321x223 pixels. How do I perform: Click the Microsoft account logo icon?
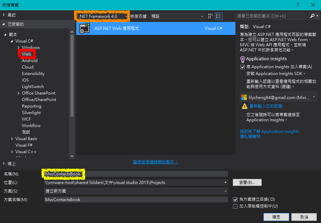pos(244,97)
